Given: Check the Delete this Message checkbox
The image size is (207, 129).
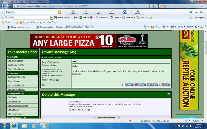Looking at the screenshot, I should (70, 109).
